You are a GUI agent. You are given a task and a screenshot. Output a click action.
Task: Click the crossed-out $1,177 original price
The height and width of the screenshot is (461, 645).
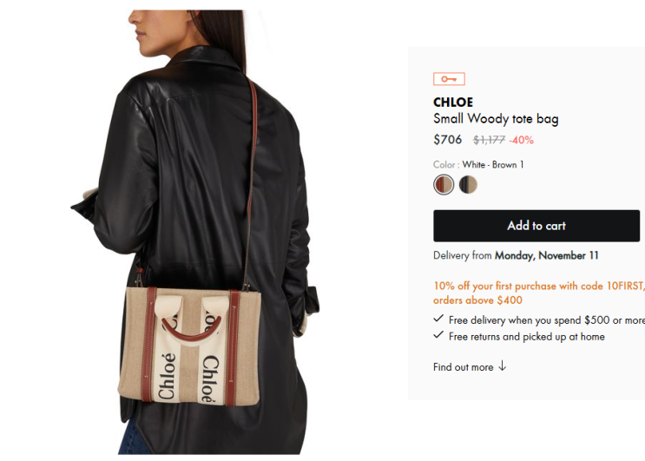point(489,141)
